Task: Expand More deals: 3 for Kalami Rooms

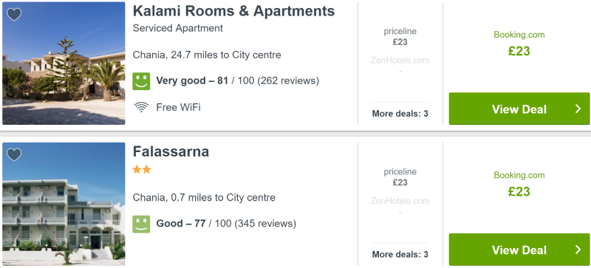Action: click(400, 114)
